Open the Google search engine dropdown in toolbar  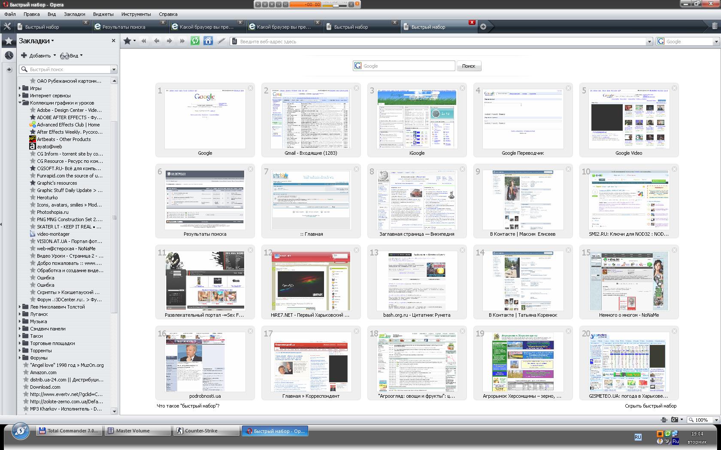pos(716,42)
